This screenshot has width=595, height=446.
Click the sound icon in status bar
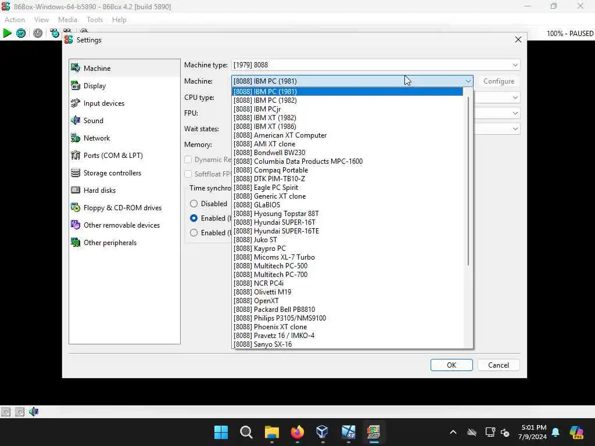coord(34,412)
